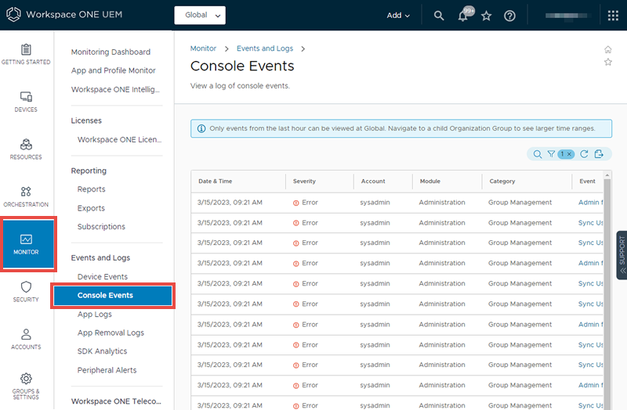Open the Devices section
The image size is (627, 410).
coord(26,102)
